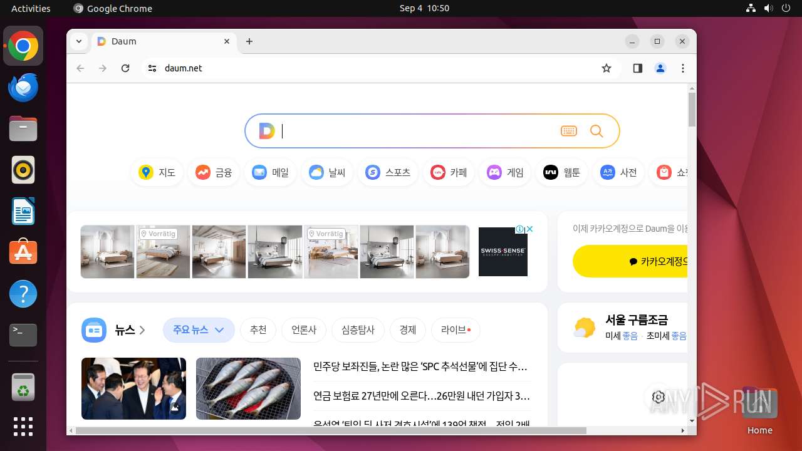The height and width of the screenshot is (451, 802).
Task: Click the Daum D logo in search box
Action: coord(267,131)
